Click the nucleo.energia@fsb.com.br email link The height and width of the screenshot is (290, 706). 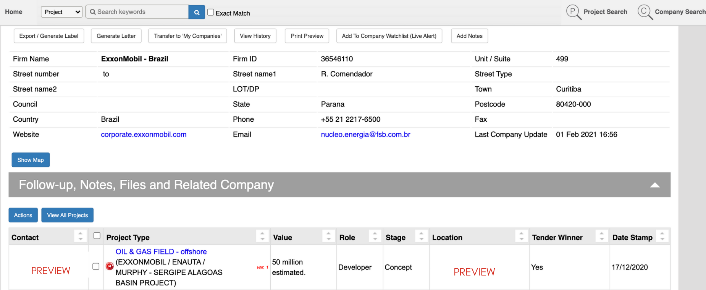365,134
